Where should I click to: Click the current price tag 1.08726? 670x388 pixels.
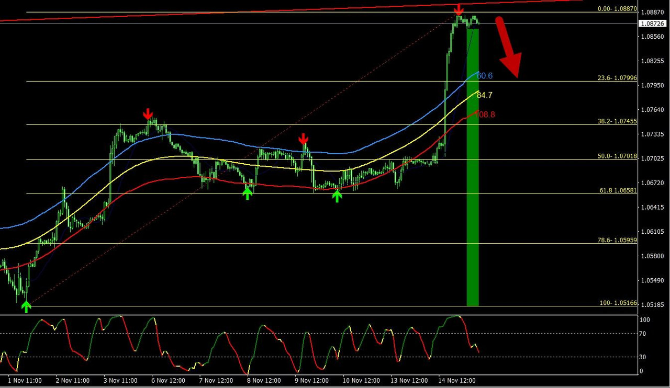click(x=652, y=24)
